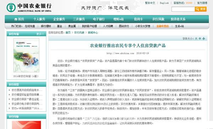Set font size to 小
Viewport: 213px width, 129px height.
coord(204,39)
